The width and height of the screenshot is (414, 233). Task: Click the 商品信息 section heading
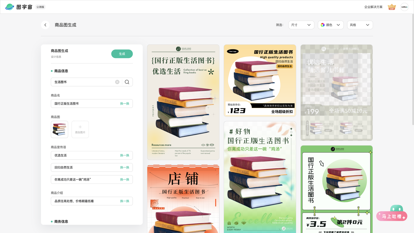61,71
